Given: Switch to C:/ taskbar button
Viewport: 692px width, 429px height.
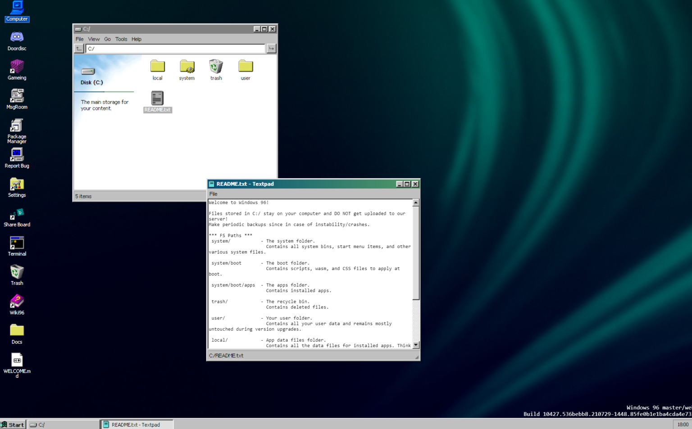Looking at the screenshot, I should [64, 424].
